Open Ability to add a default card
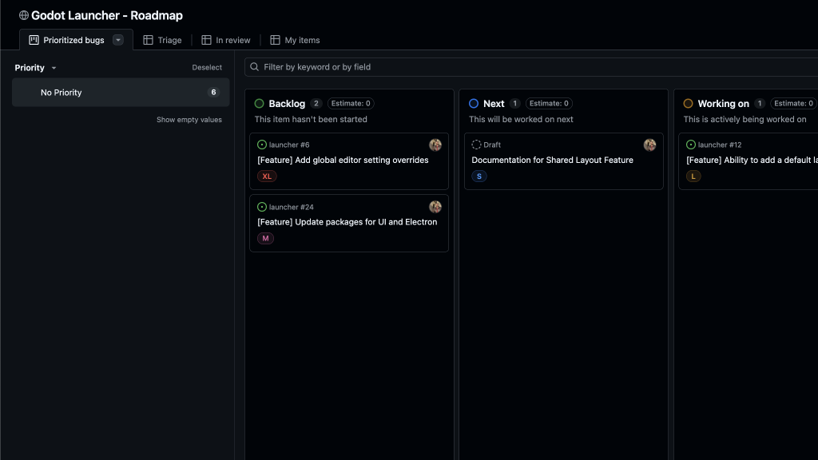This screenshot has width=818, height=460. pyautogui.click(x=752, y=160)
